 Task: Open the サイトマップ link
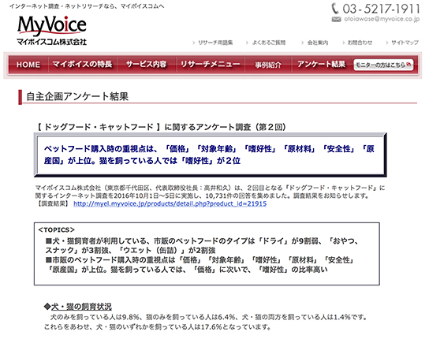405,43
